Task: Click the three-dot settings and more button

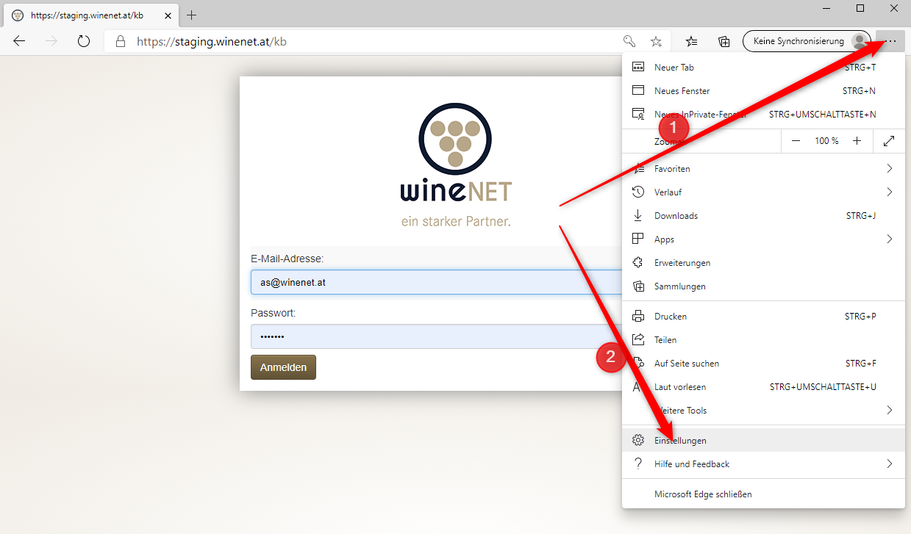Action: tap(891, 41)
